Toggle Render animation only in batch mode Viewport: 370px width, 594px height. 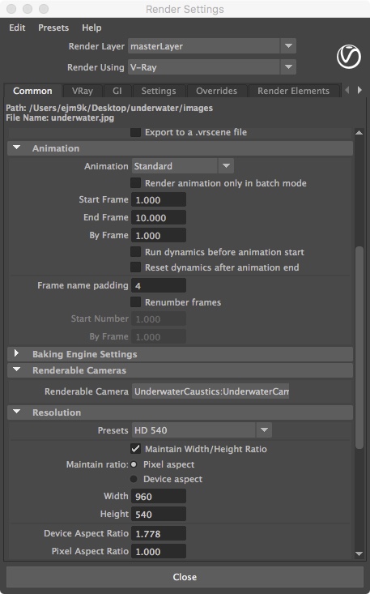tap(135, 183)
